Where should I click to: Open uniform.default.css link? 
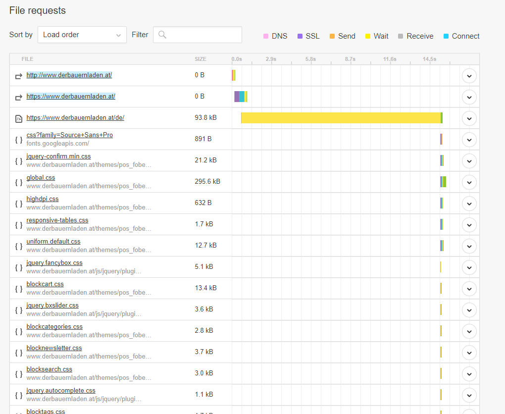[53, 241]
